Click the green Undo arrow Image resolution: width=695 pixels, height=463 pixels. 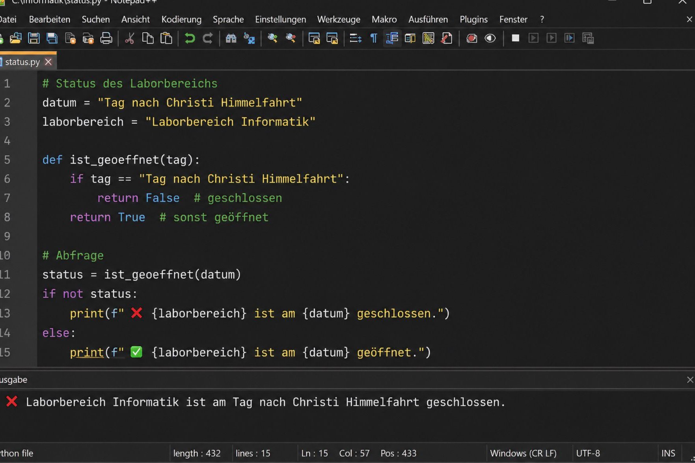click(190, 38)
